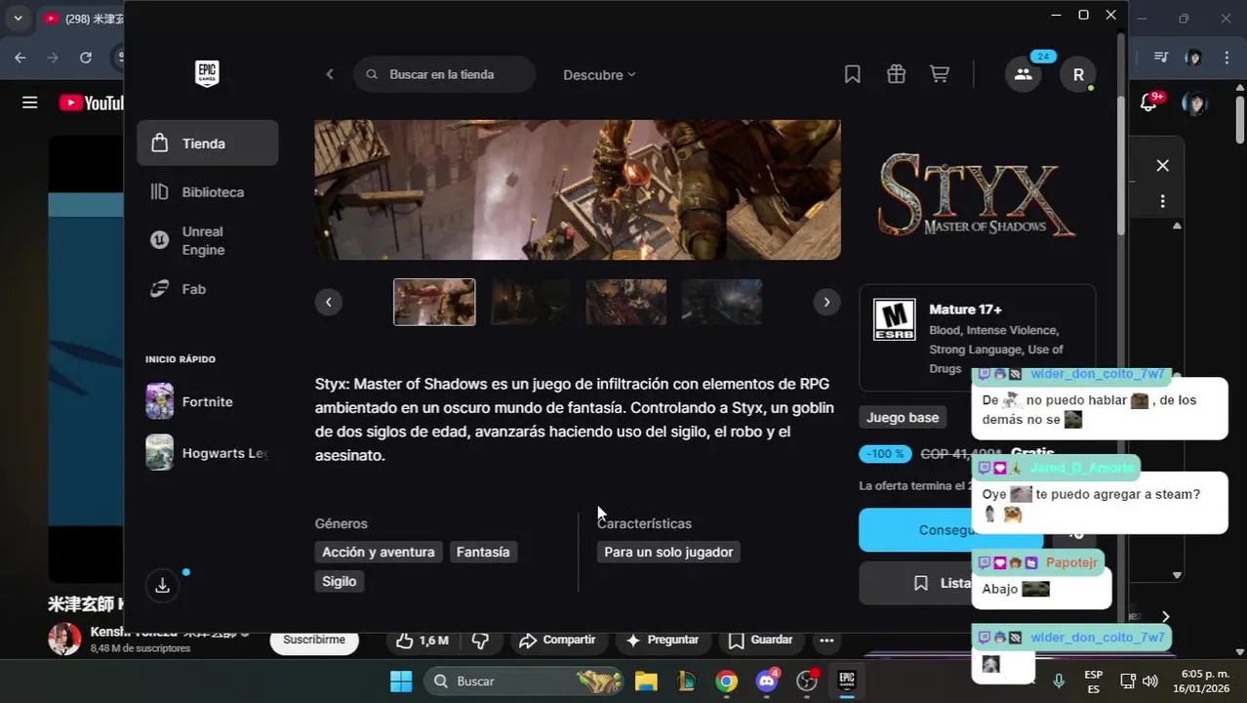Open Fab in the launcher sidebar
The width and height of the screenshot is (1247, 703).
207,289
